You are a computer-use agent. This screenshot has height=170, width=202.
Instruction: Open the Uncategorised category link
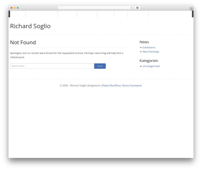coord(151,66)
